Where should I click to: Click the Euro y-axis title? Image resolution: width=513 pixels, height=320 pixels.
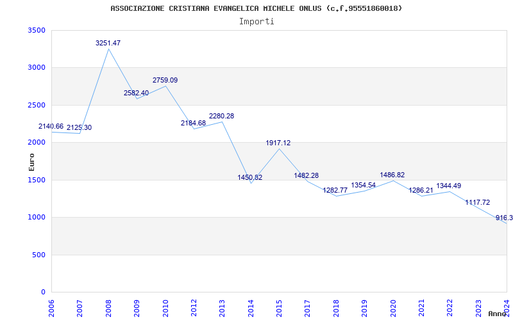[x=31, y=162]
